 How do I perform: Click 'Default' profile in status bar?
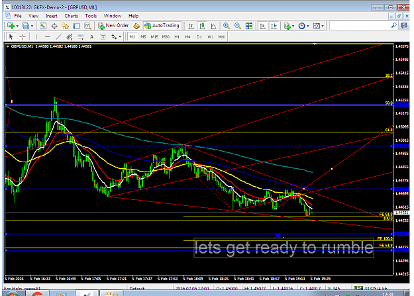pos(136,288)
